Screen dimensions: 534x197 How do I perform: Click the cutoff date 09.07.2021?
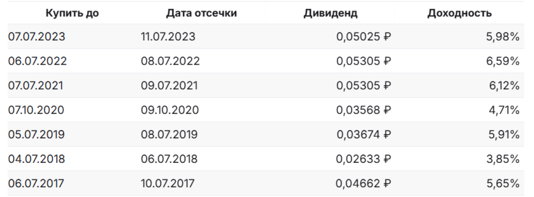169,86
